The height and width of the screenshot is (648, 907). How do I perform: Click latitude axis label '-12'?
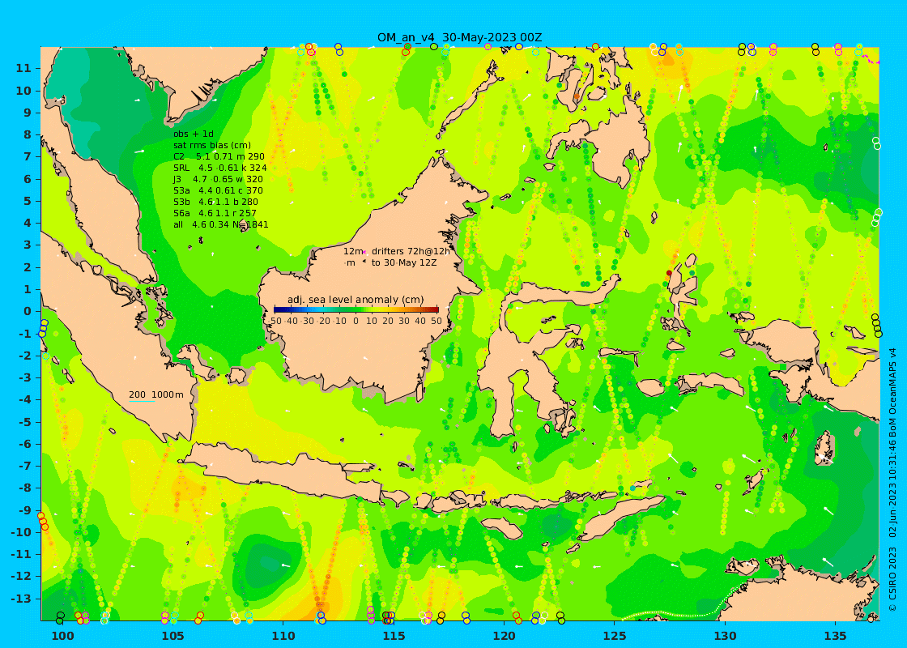[21, 576]
